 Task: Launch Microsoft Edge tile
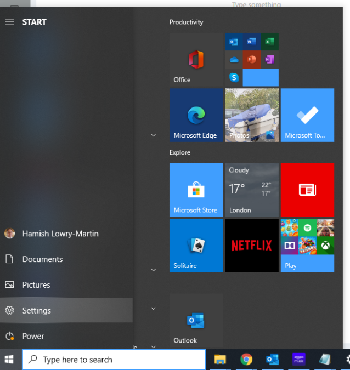click(x=196, y=115)
